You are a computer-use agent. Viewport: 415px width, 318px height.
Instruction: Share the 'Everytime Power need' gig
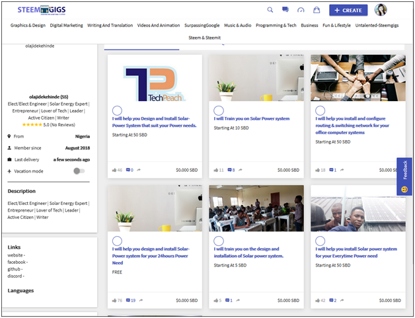click(x=342, y=300)
